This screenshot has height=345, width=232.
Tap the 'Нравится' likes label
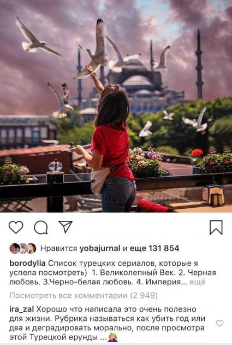pyautogui.click(x=58, y=249)
